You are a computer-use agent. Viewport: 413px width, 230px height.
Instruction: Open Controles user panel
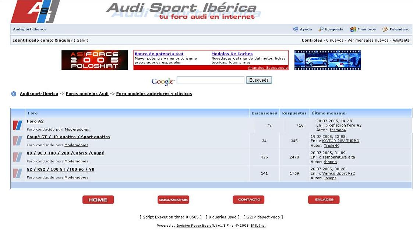coord(312,40)
